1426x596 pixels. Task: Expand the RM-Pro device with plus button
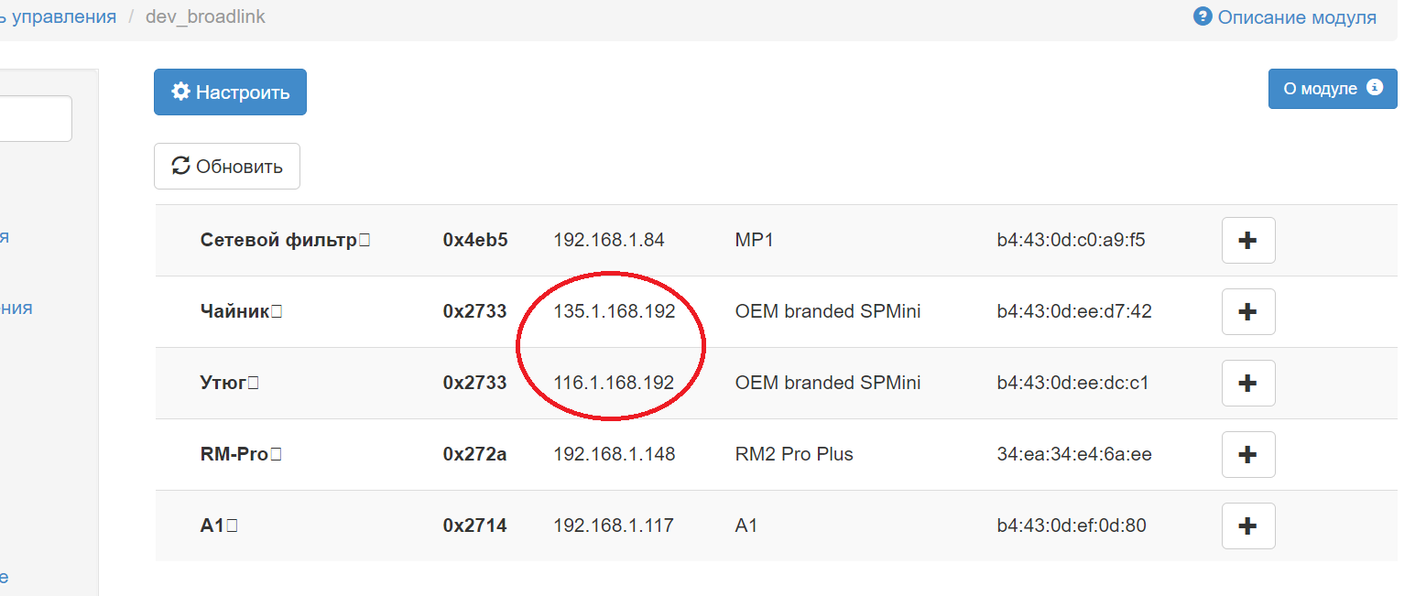[x=1248, y=455]
